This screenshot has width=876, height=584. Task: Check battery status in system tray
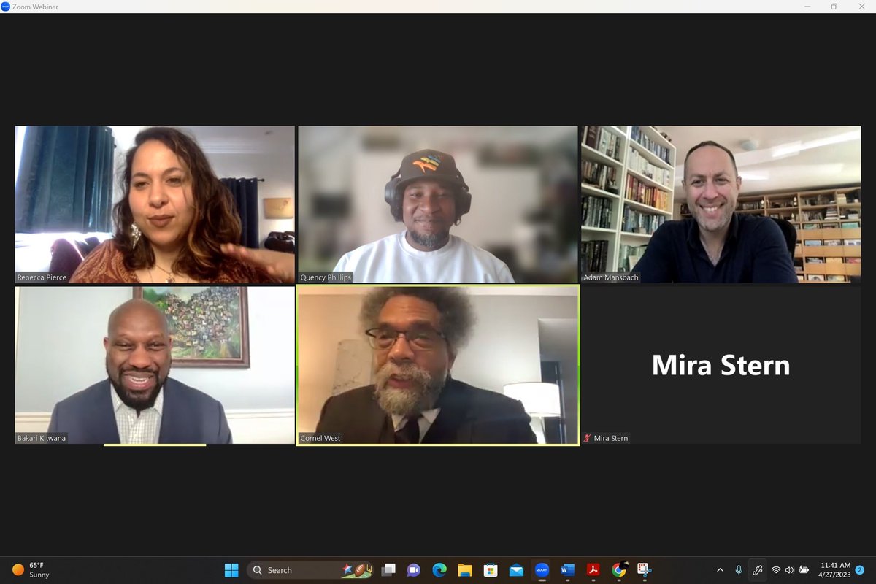[x=804, y=570]
